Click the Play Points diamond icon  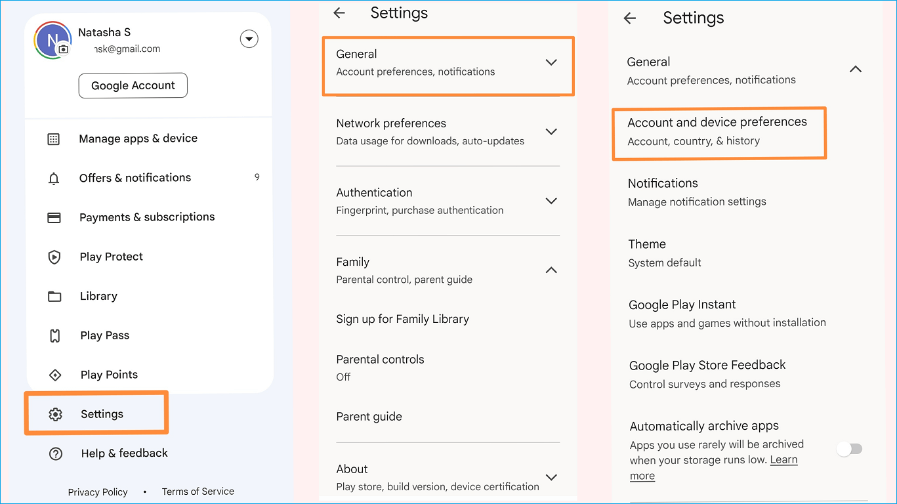coord(55,375)
